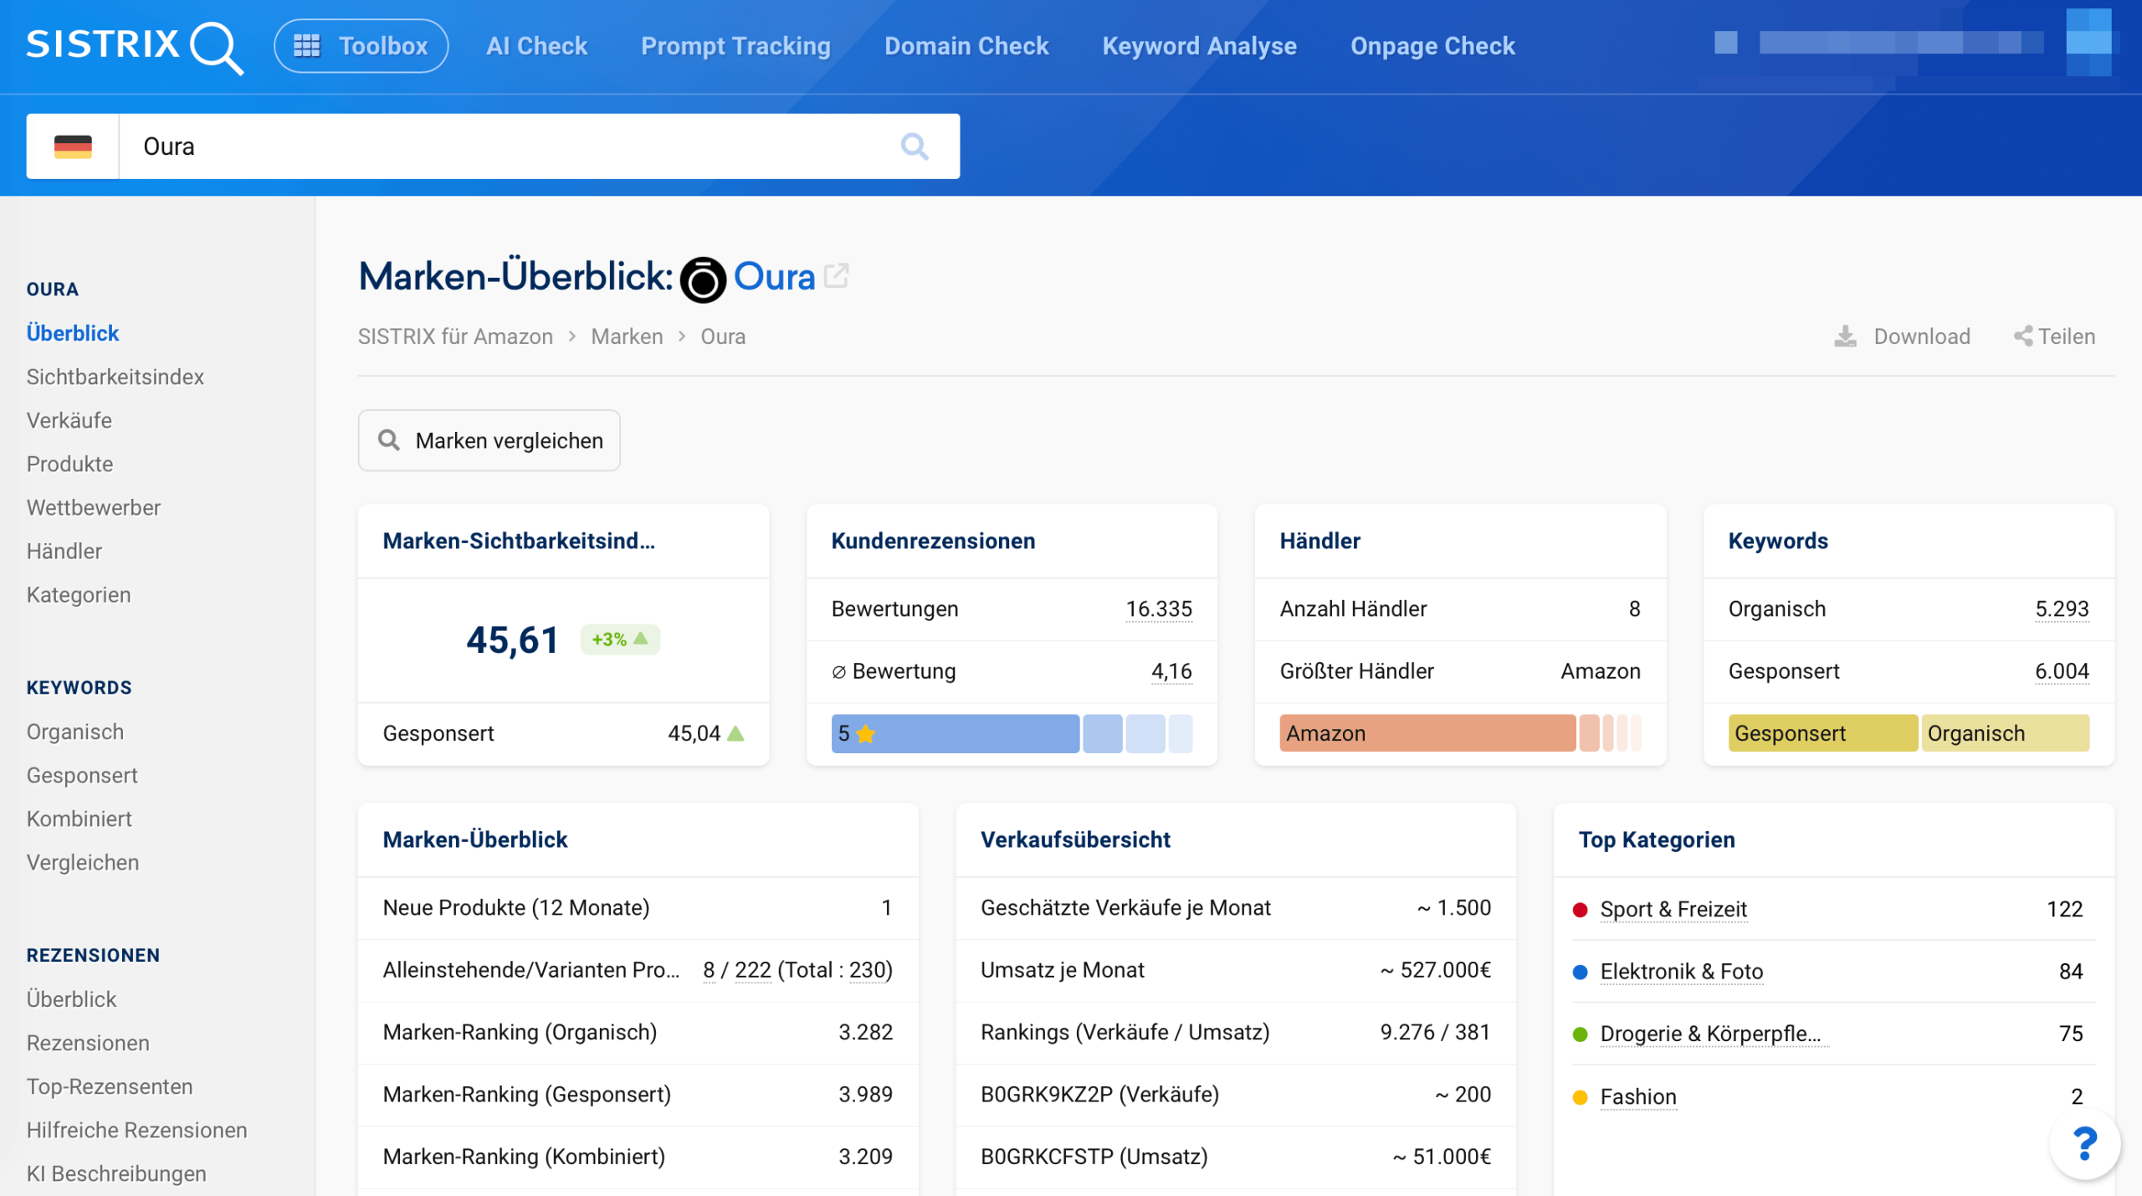Screen dimensions: 2142x1196
Task: Open Händler in sidebar
Action: [x=64, y=551]
